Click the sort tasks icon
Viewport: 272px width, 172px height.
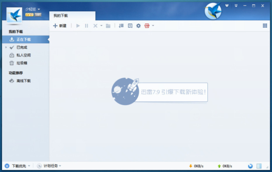click(x=121, y=26)
